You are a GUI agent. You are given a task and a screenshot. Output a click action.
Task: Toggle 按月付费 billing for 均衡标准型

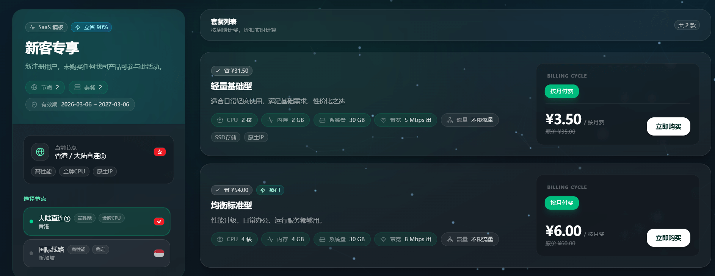[x=562, y=203]
